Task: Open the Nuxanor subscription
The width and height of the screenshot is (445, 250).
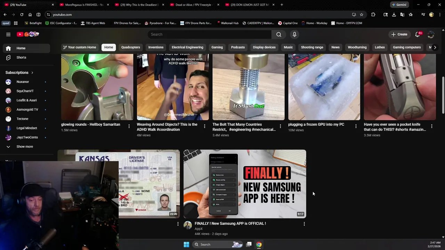Action: pos(26,82)
